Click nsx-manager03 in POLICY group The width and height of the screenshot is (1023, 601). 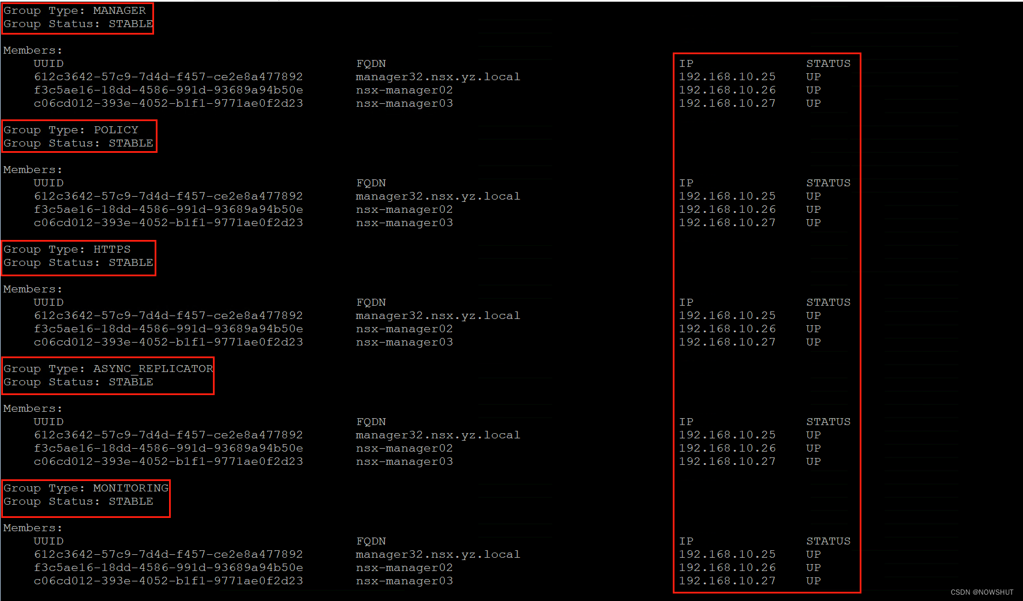[x=404, y=223]
